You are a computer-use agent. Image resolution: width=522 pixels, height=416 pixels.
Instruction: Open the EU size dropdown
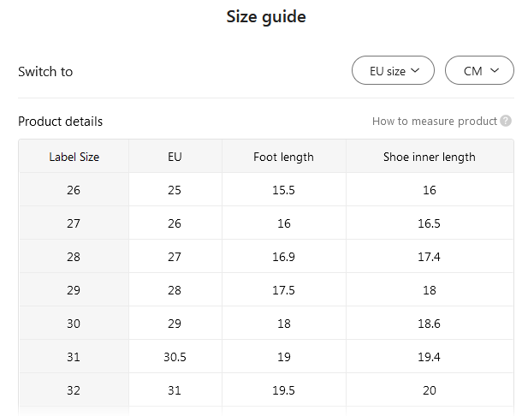tap(393, 71)
